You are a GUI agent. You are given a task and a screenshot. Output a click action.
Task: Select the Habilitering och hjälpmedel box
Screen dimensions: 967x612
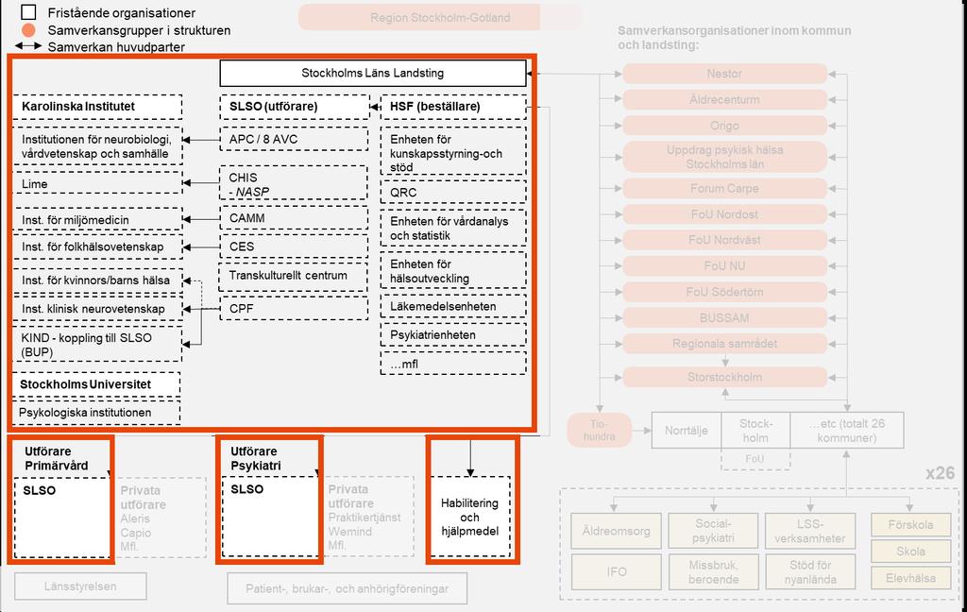(470, 517)
